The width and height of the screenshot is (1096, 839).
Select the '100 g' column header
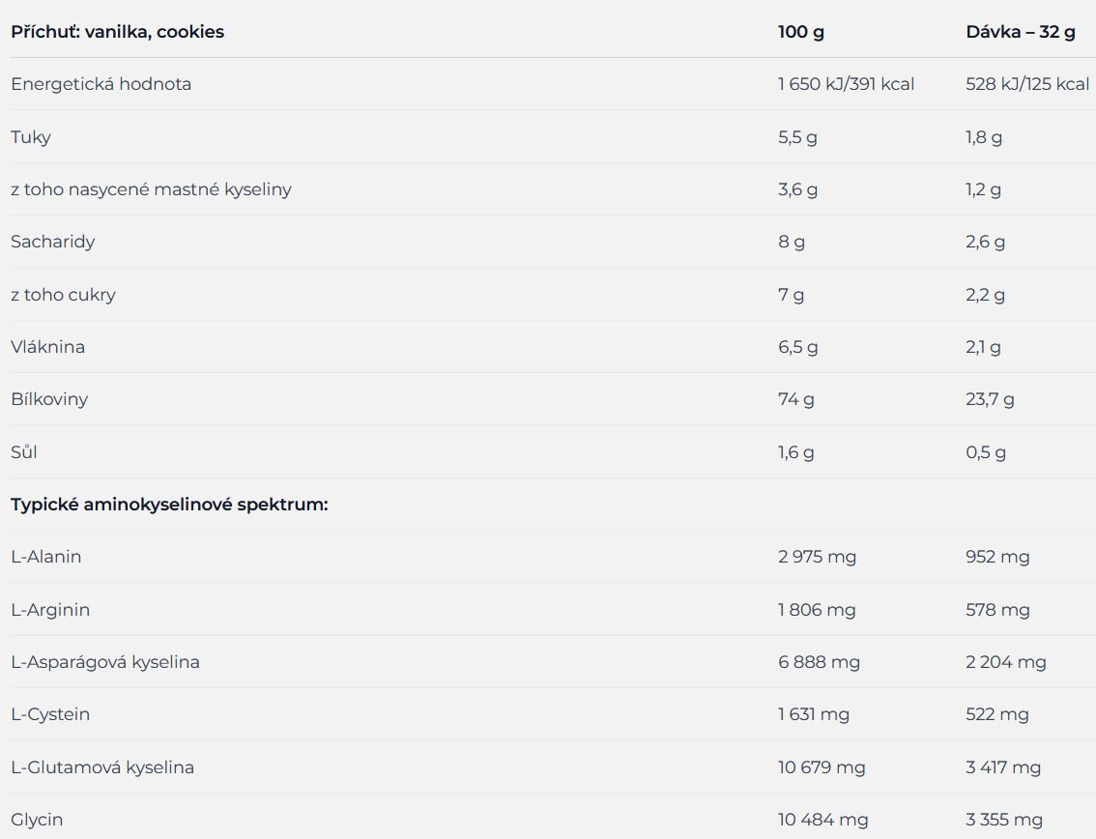801,32
